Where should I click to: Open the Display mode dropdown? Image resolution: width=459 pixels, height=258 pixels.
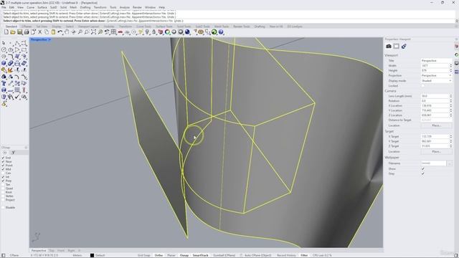[x=436, y=81]
